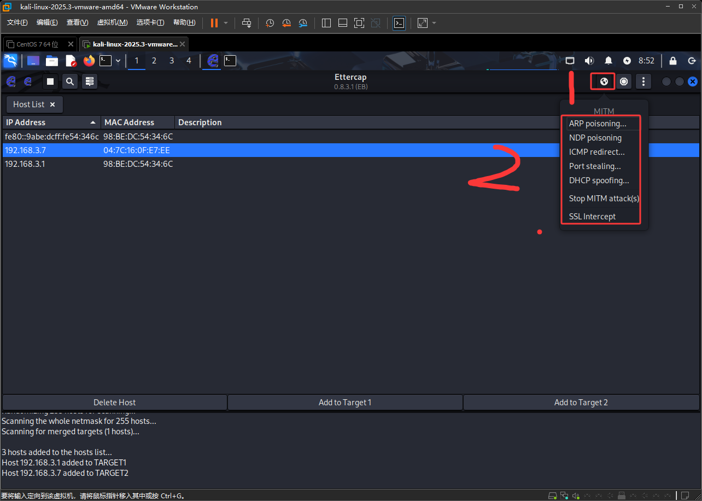The image size is (702, 501).
Task: Open the hosts list icon
Action: click(90, 81)
